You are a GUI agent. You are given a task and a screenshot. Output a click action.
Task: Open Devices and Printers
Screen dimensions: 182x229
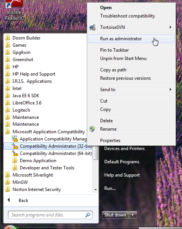[125, 148]
